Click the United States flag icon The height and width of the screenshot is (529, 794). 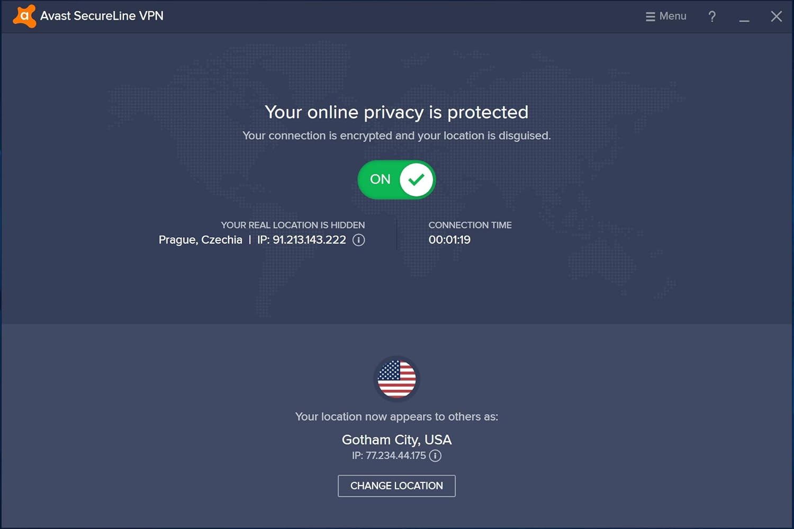click(x=396, y=379)
